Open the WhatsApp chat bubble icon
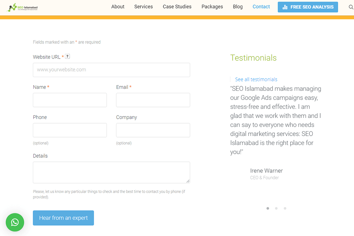The width and height of the screenshot is (354, 236). 15,222
